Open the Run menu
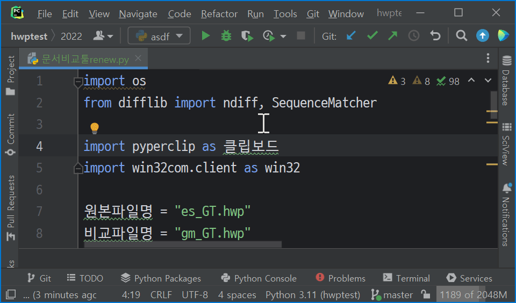The height and width of the screenshot is (303, 516). coord(255,14)
